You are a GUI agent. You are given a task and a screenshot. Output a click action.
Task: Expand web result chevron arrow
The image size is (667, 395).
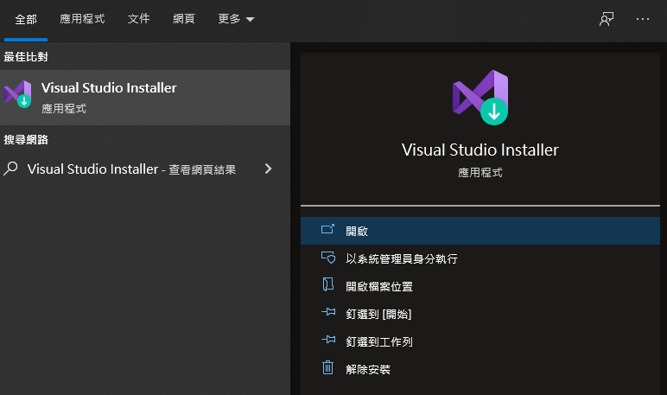tap(268, 169)
